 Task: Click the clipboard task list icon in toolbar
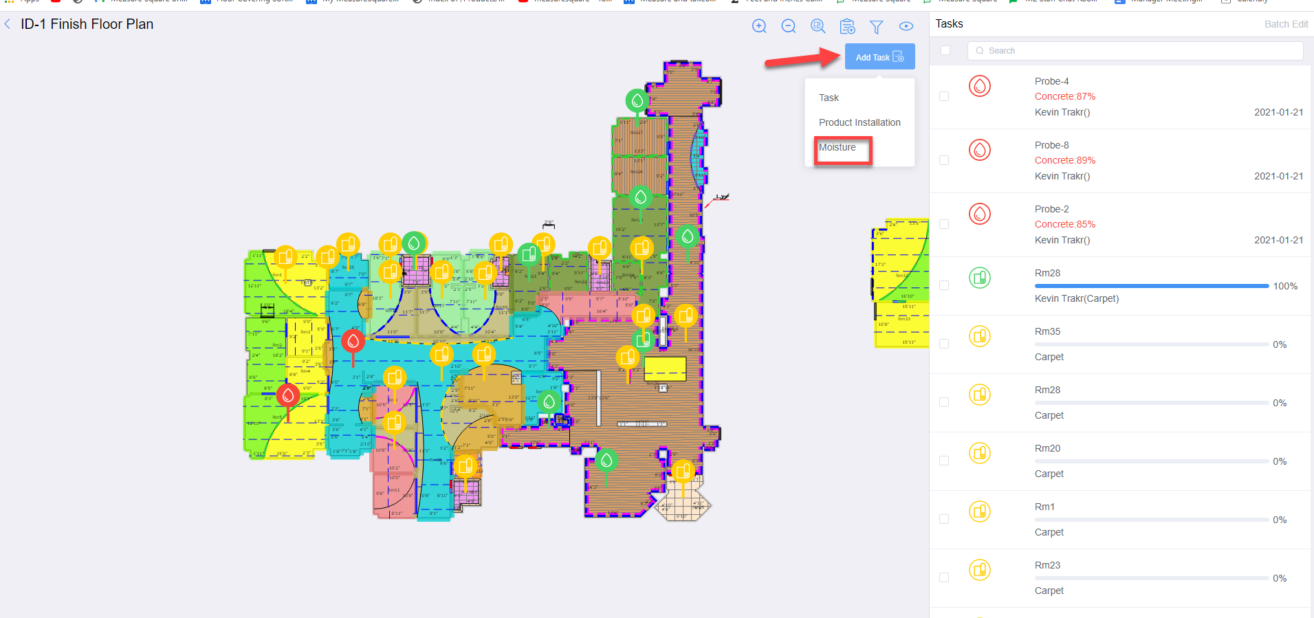tap(847, 26)
